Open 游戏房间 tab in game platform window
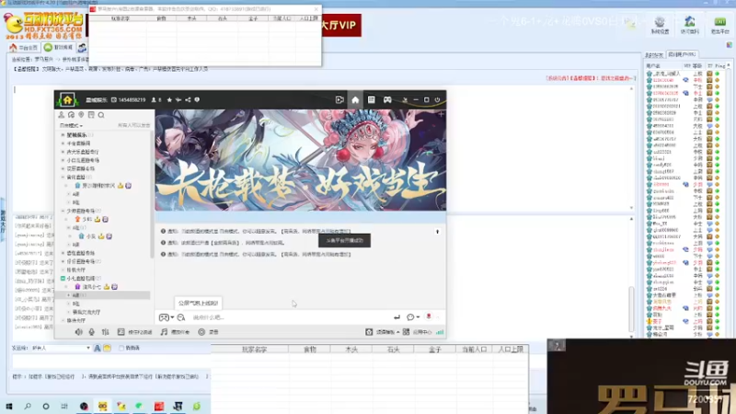This screenshot has height=414, width=736. pyautogui.click(x=59, y=48)
